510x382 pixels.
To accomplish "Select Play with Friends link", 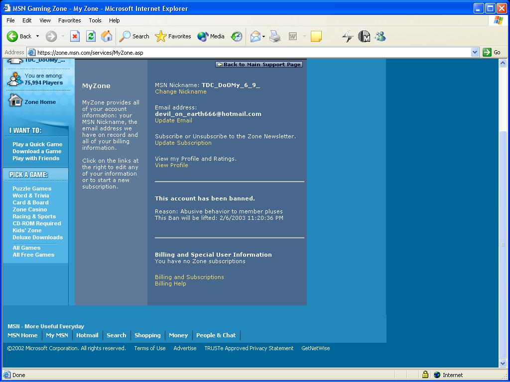I will pos(36,159).
